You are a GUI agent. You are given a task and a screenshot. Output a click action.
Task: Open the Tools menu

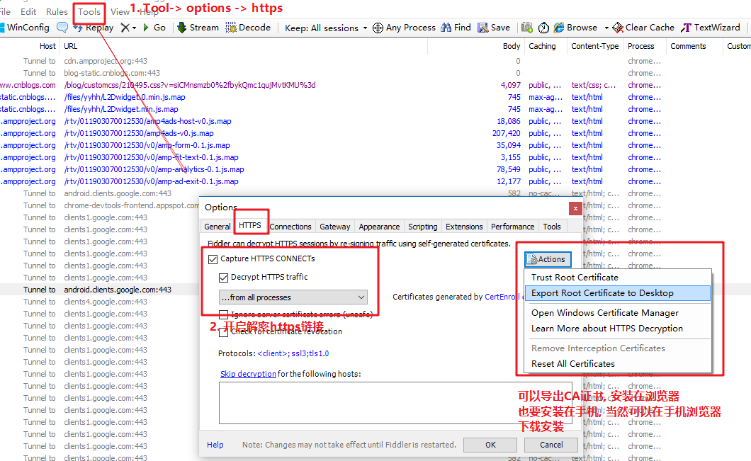point(89,11)
